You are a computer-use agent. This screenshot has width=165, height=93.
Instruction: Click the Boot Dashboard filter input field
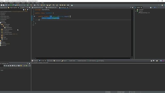point(15,68)
